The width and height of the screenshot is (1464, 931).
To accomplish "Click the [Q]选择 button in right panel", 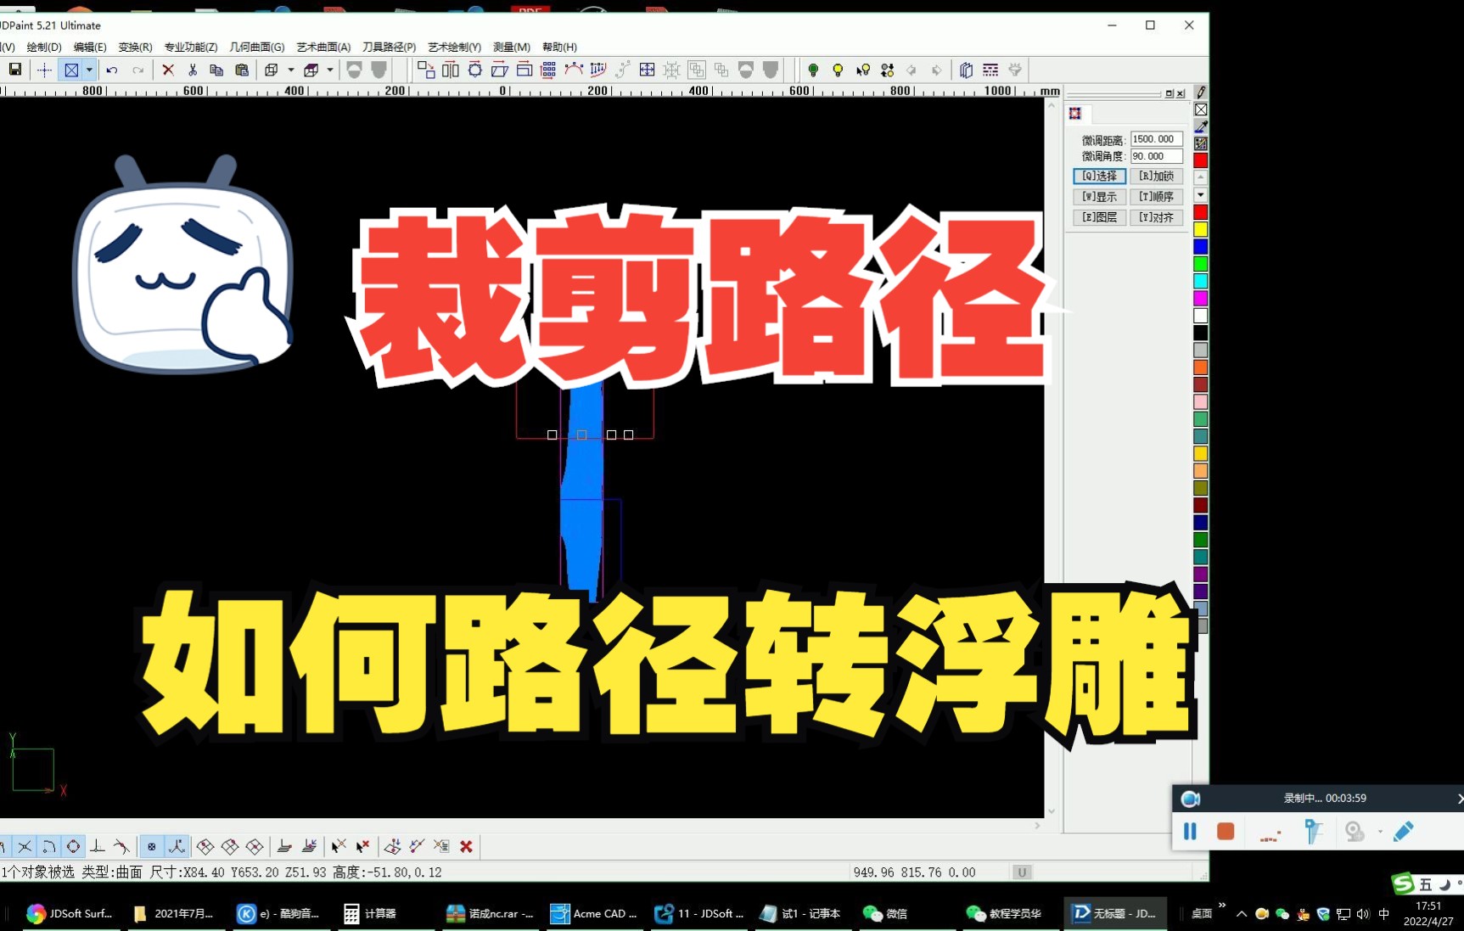I will pyautogui.click(x=1099, y=176).
